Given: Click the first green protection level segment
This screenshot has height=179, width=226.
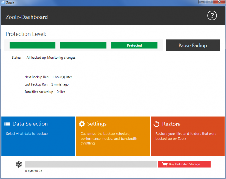Looking at the screenshot, I should pyautogui.click(x=32, y=46).
